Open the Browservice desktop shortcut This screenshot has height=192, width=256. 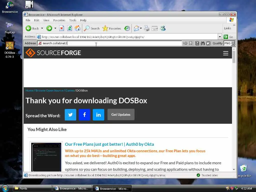[10, 7]
